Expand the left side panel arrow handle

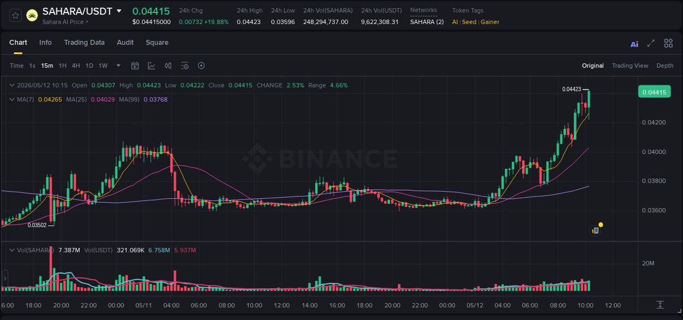5,278
